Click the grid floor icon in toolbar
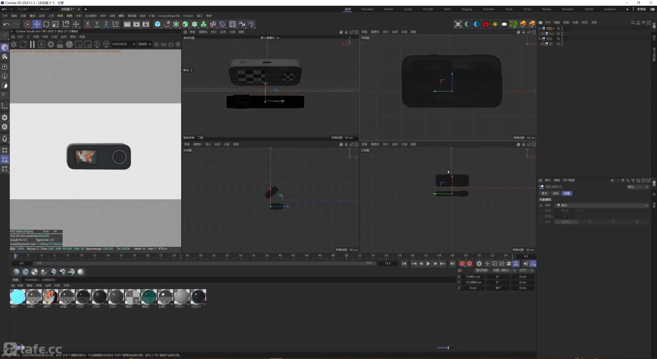 tap(233, 24)
